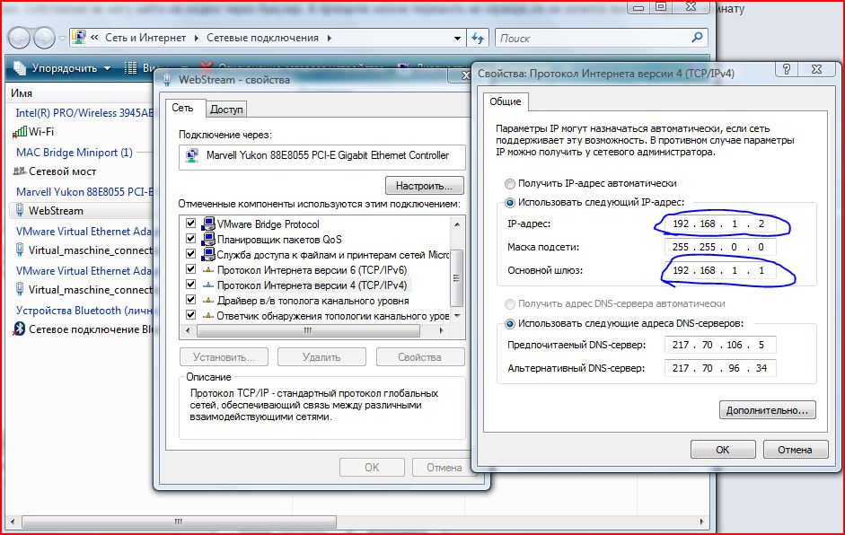This screenshot has height=535, width=845.
Task: Click the magnifier icon in the search box
Action: (697, 37)
